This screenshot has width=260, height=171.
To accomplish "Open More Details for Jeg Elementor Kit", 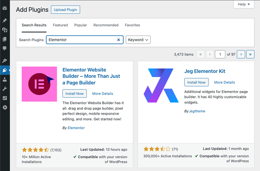I will (225, 82).
